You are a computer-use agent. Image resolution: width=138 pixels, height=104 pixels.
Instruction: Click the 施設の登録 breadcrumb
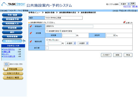pos(50,12)
